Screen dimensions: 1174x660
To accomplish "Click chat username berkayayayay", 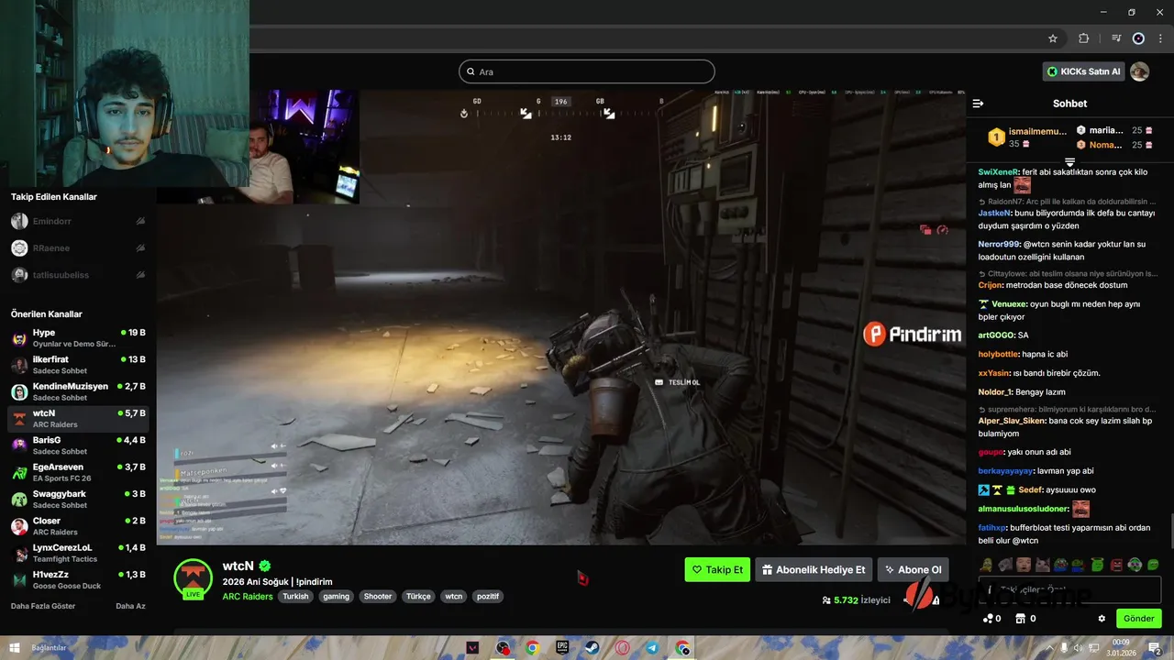I will click(1005, 470).
